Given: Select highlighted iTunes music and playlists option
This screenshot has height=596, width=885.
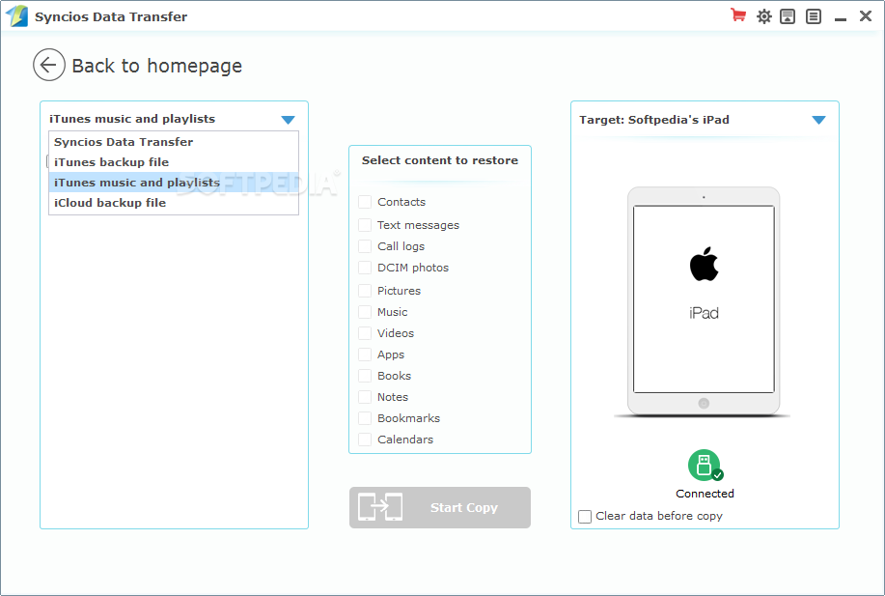Looking at the screenshot, I should (x=174, y=183).
